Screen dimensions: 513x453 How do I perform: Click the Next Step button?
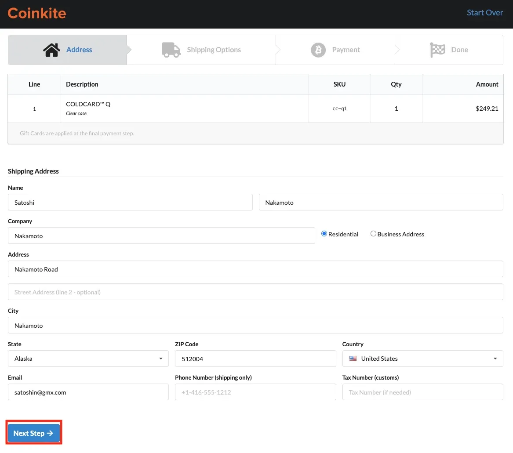(x=34, y=433)
